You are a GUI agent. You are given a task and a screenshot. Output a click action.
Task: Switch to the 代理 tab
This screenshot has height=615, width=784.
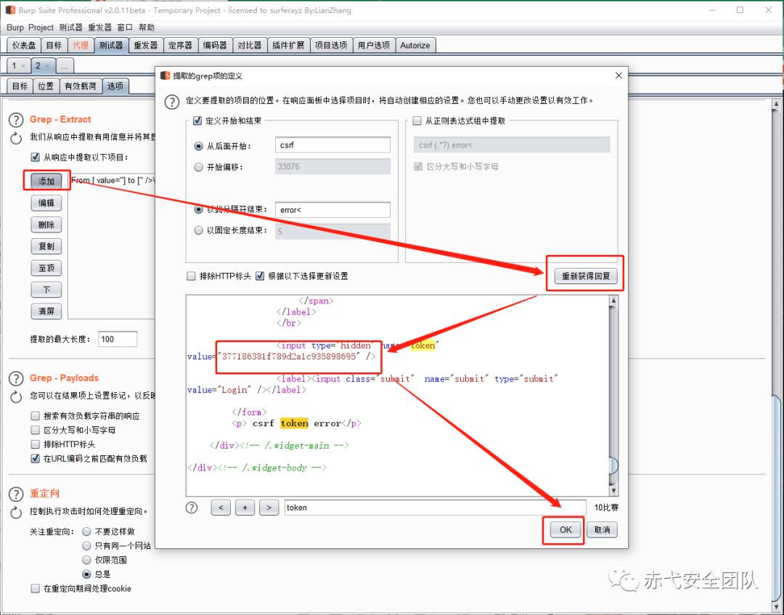[x=81, y=45]
